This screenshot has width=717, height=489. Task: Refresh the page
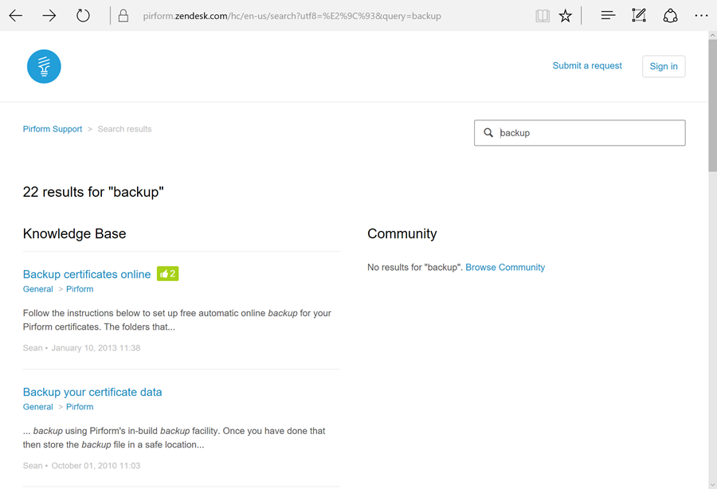click(83, 16)
